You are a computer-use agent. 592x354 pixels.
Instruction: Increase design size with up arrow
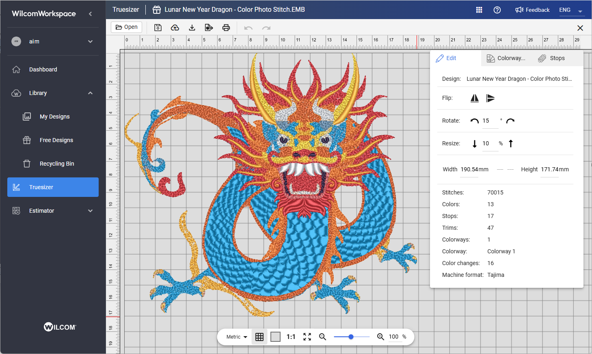511,143
